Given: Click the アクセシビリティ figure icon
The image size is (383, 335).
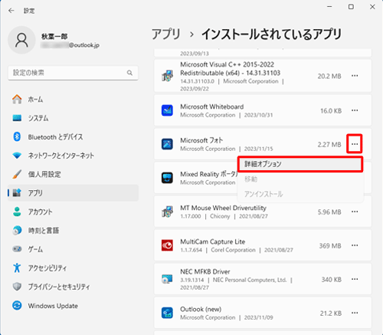Looking at the screenshot, I should [17, 268].
